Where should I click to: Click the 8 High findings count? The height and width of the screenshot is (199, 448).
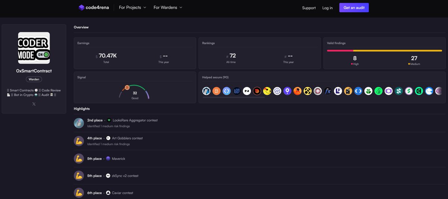click(x=355, y=58)
